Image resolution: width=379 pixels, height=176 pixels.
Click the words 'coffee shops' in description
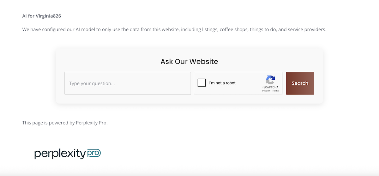[233, 30]
